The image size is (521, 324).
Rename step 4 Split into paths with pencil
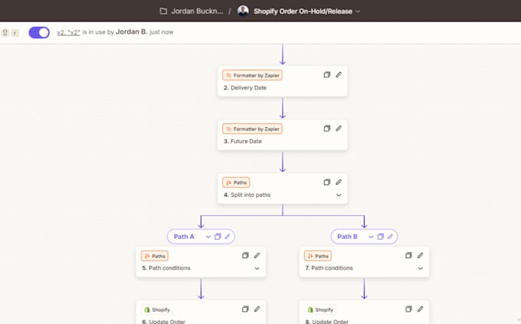339,182
